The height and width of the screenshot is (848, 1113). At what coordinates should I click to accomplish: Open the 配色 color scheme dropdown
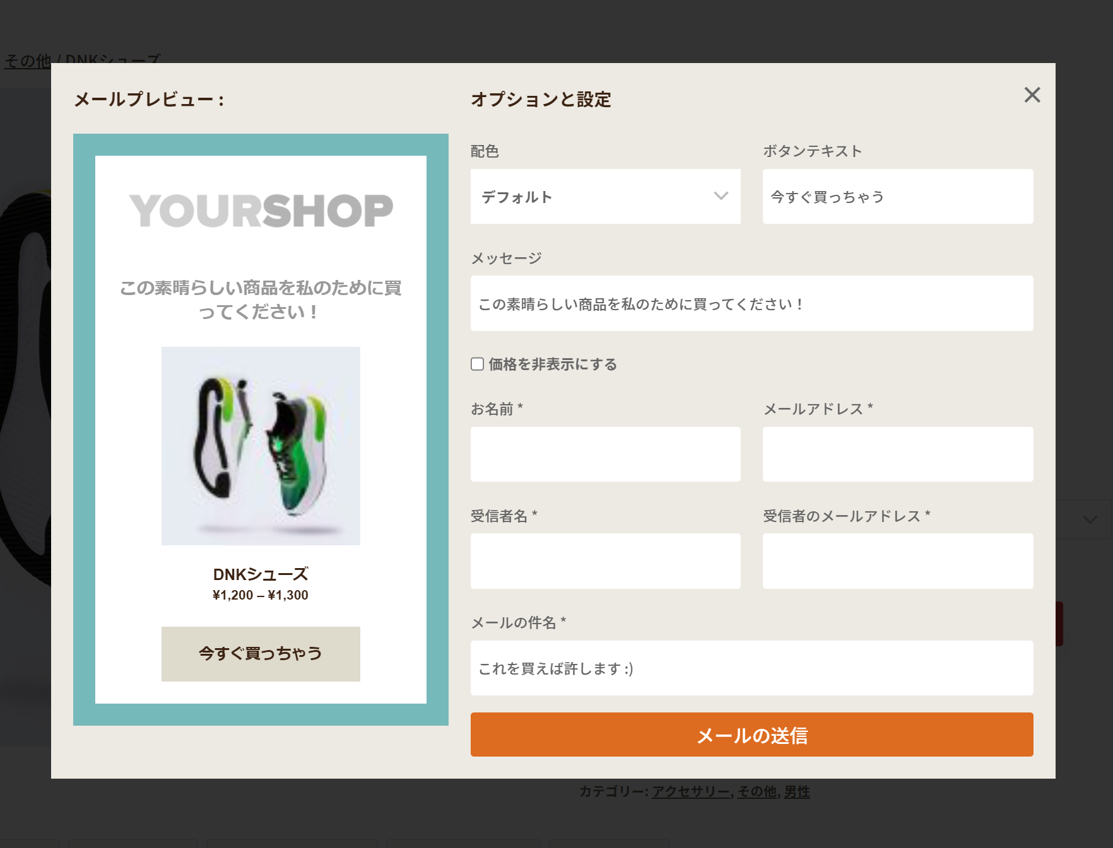point(606,196)
